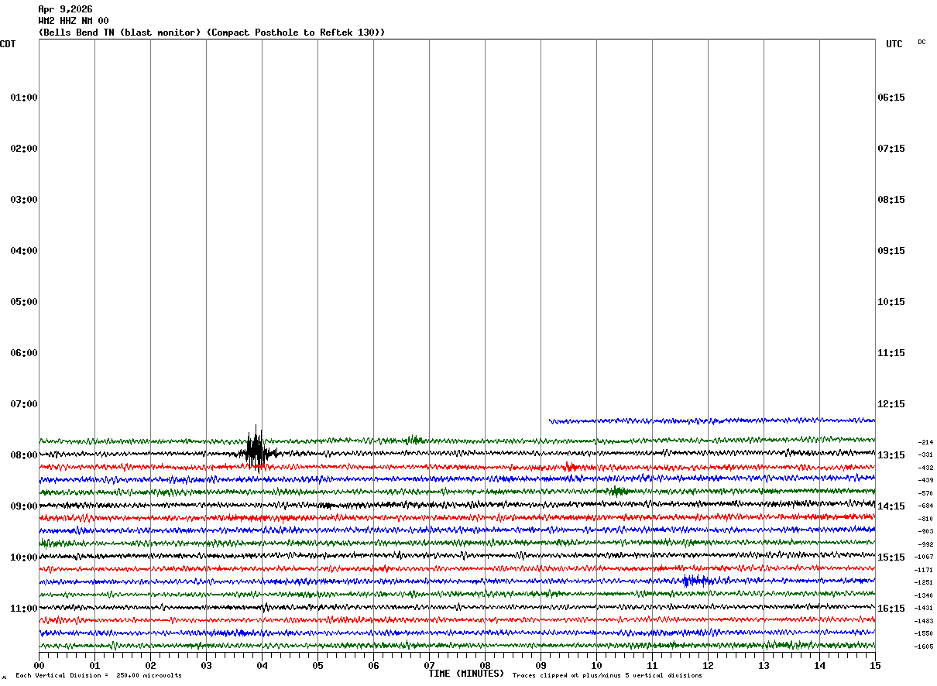Click the 02:00 CDT time label

point(24,149)
